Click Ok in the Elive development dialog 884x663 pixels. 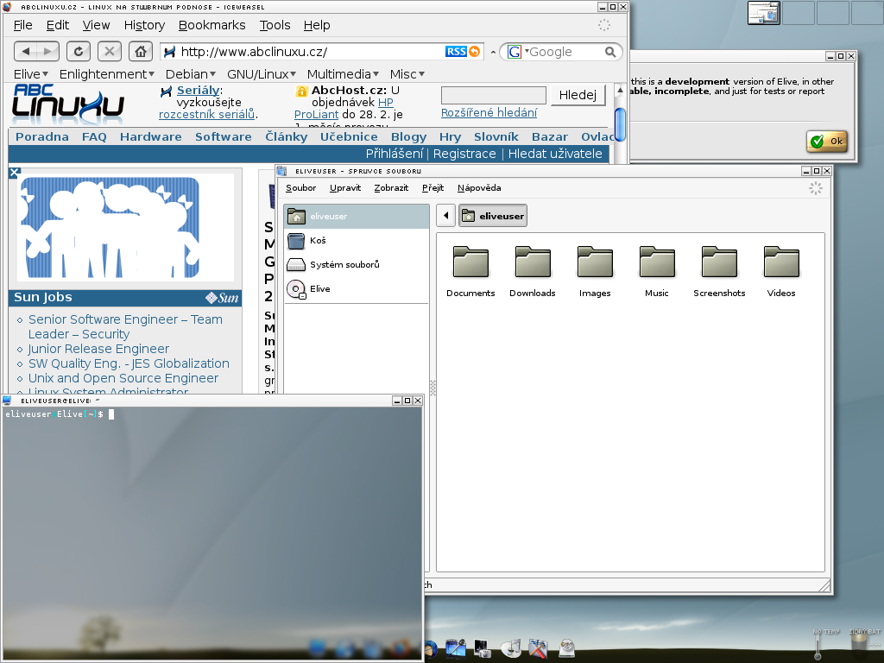point(827,141)
